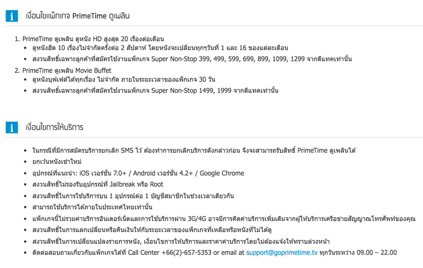Click the Jailbreak หรือ Root restriction line
This screenshot has height=268, width=423.
pyautogui.click(x=98, y=184)
